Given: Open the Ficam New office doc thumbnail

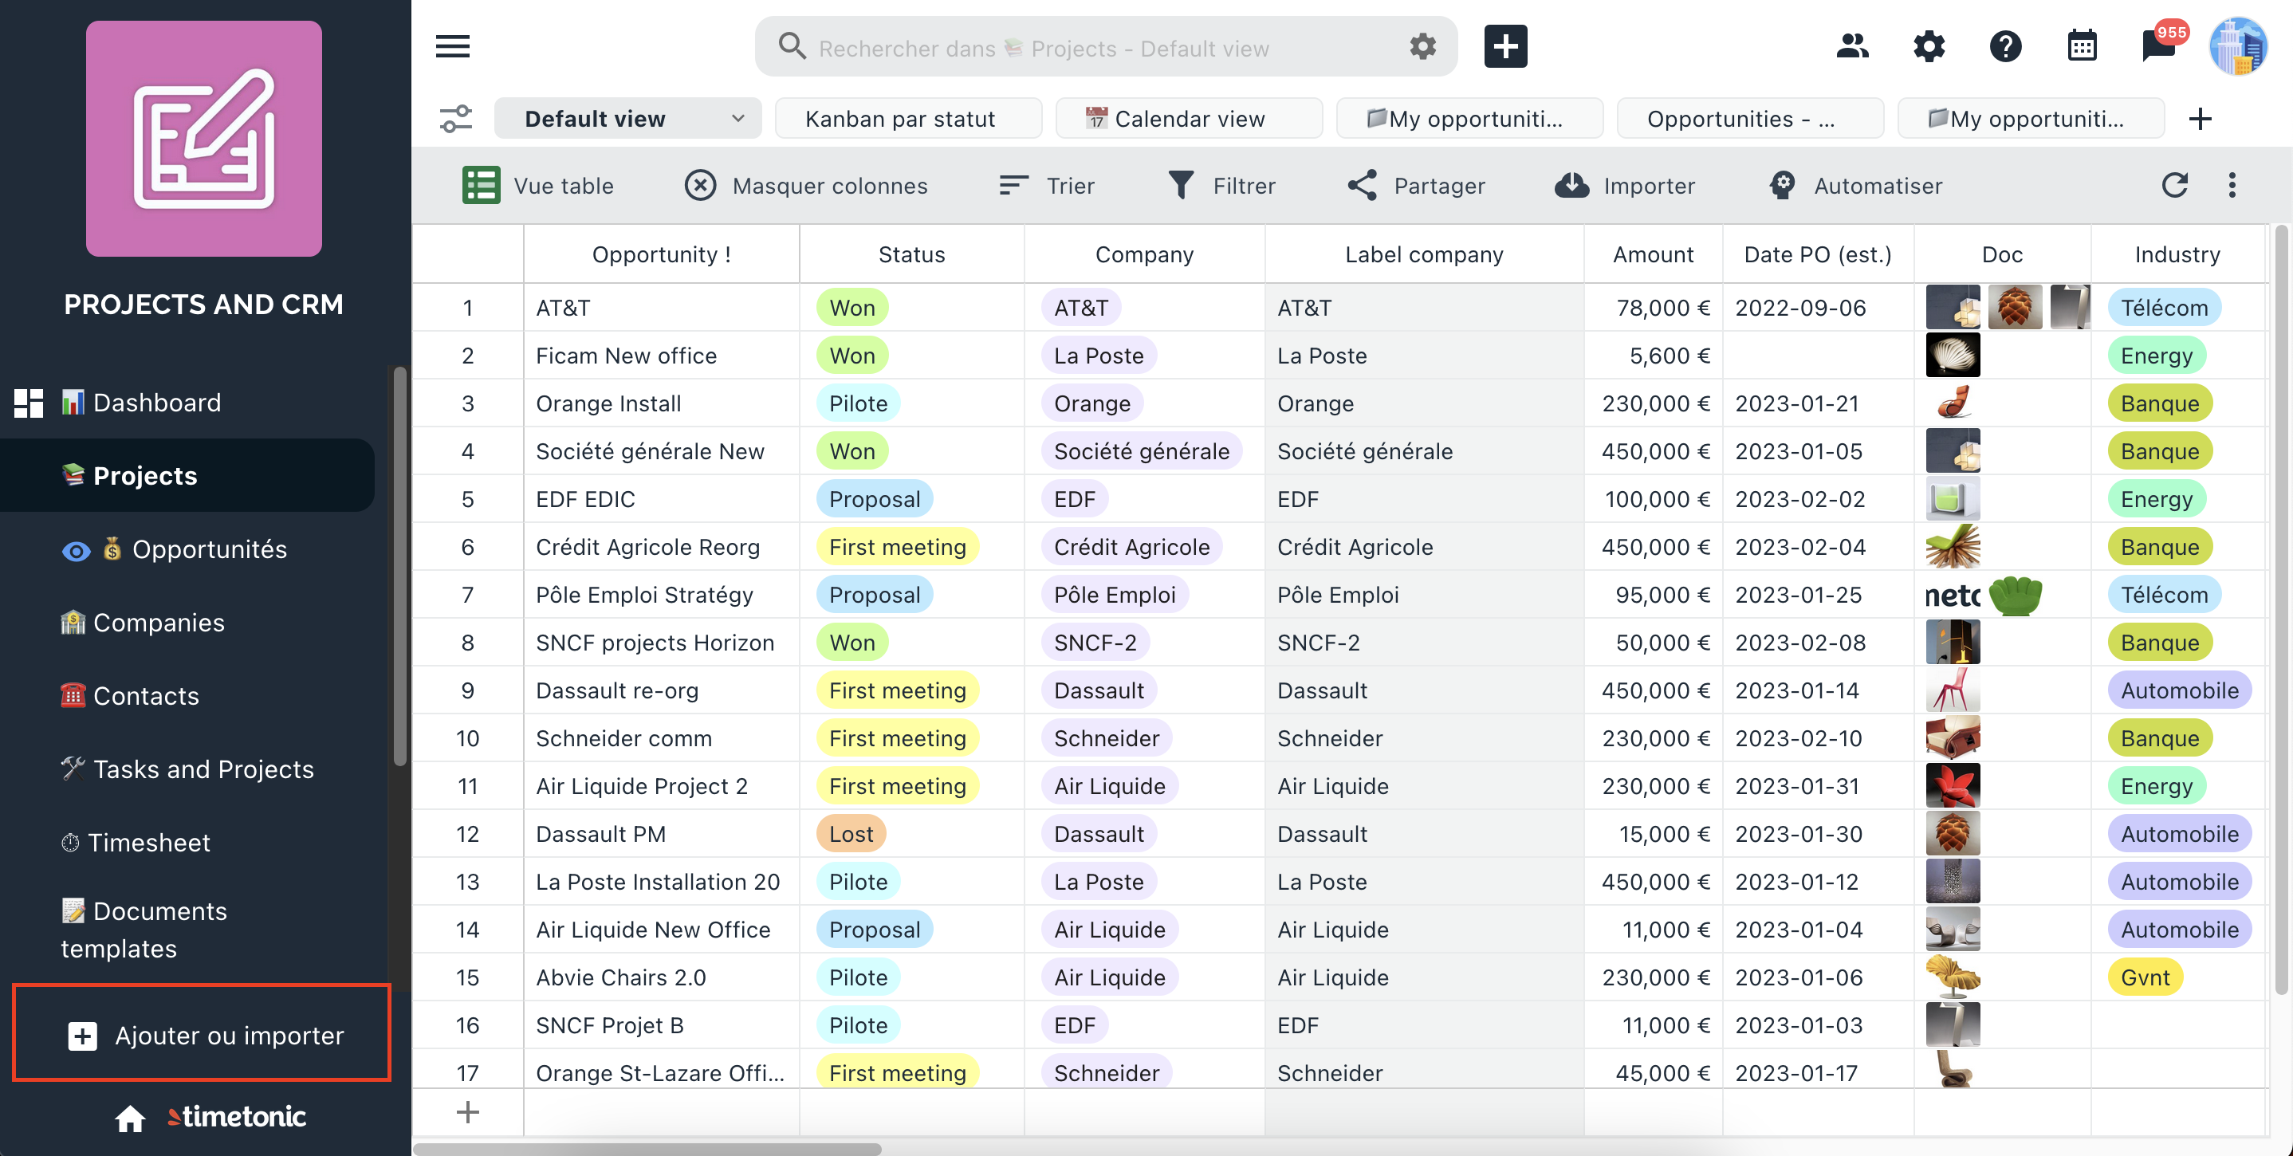Looking at the screenshot, I should [x=1953, y=355].
